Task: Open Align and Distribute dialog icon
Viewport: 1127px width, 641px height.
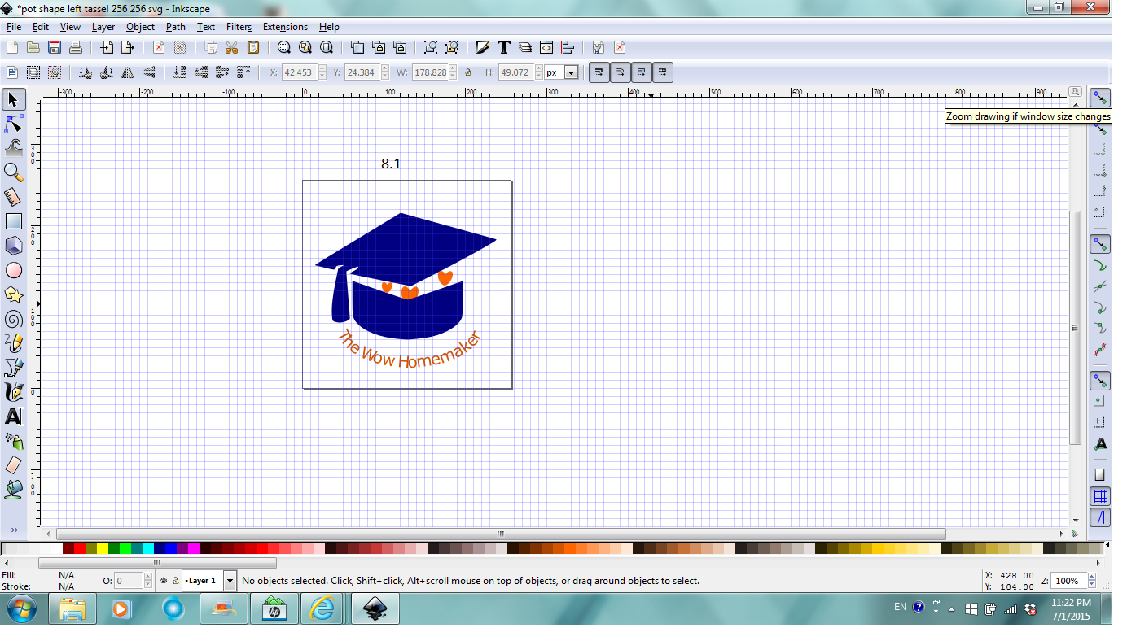Action: [568, 47]
